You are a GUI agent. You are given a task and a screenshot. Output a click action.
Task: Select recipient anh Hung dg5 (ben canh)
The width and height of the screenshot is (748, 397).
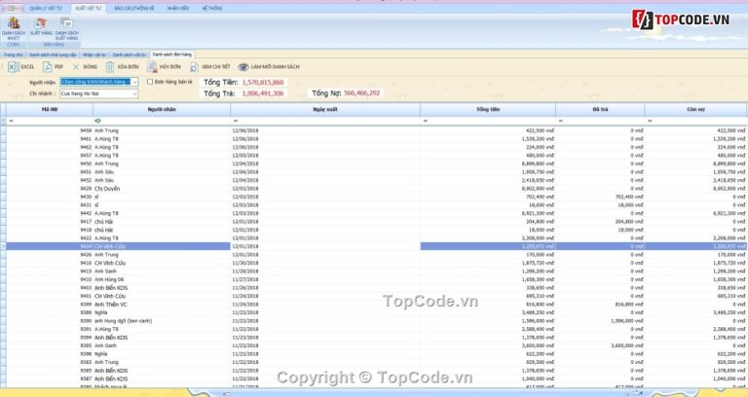123,321
